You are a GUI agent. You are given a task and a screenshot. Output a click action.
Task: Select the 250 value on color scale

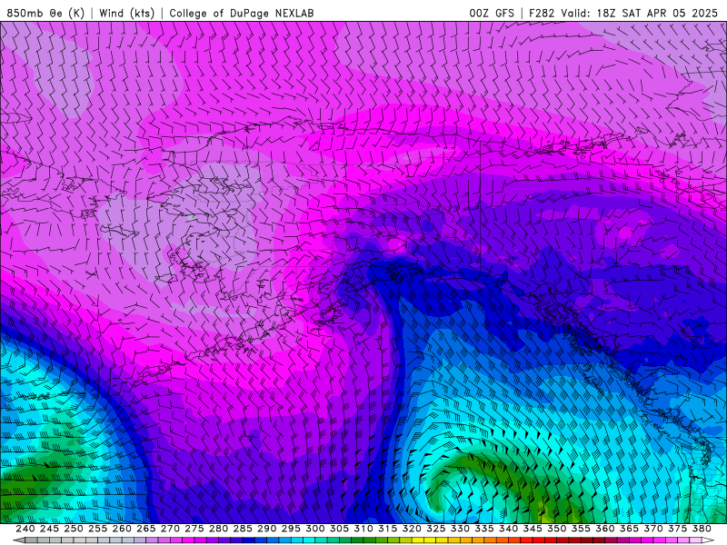pyautogui.click(x=74, y=529)
